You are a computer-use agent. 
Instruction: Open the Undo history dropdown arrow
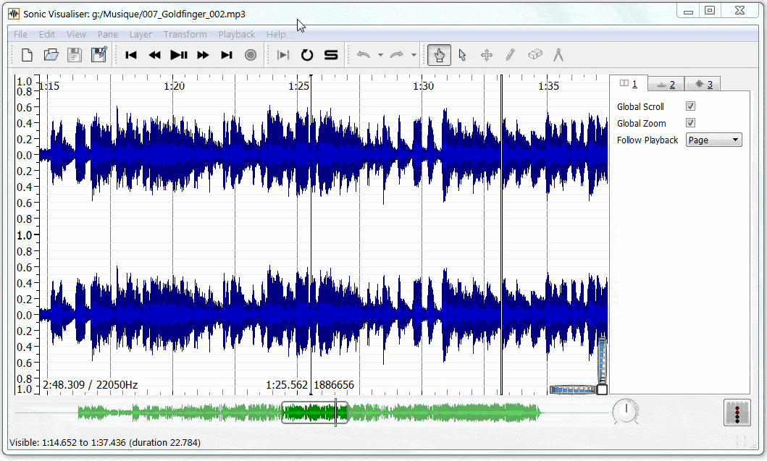tap(380, 55)
